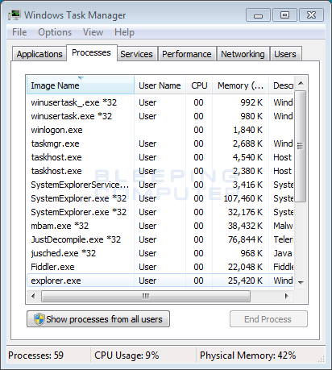Click Show processes from all users
The height and width of the screenshot is (370, 332).
[x=98, y=319]
